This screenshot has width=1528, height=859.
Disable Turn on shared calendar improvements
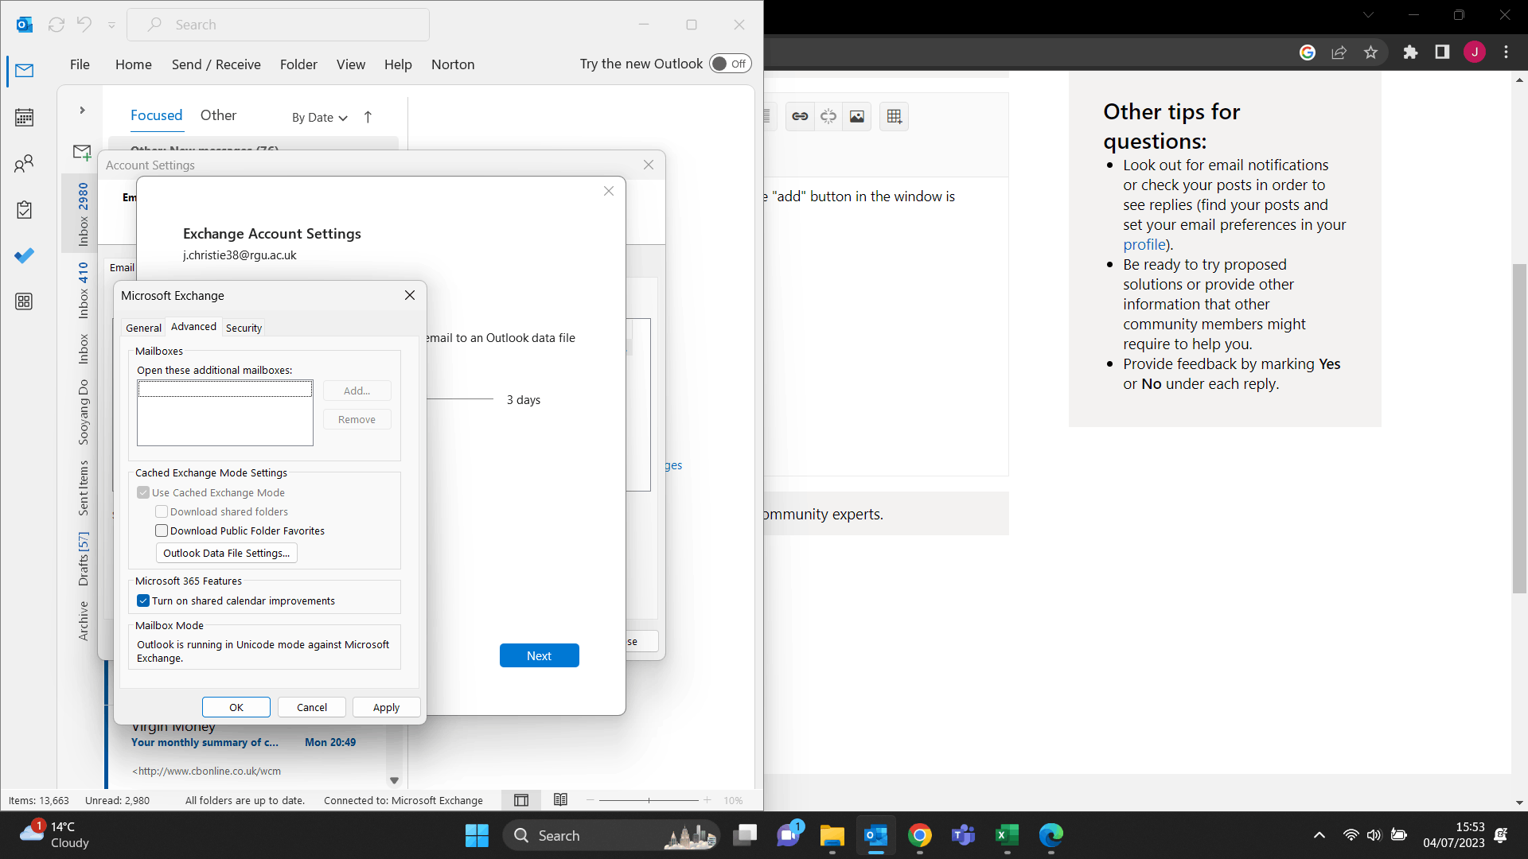(143, 601)
